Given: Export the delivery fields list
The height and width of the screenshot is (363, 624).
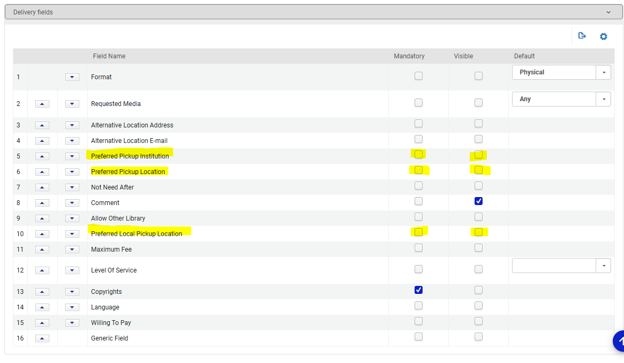Looking at the screenshot, I should pos(582,36).
